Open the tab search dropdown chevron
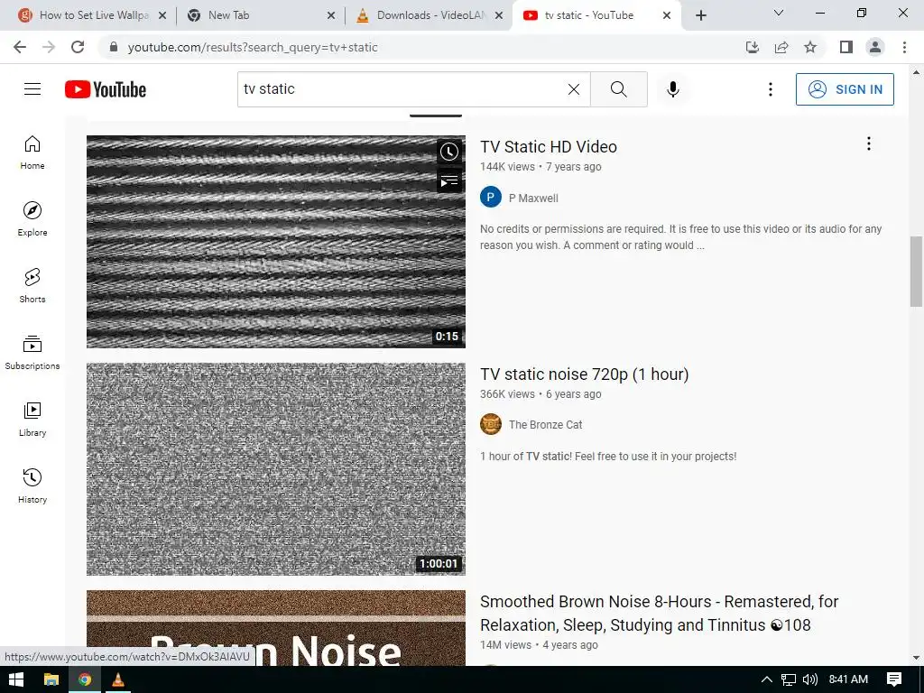The width and height of the screenshot is (924, 693). 779,13
